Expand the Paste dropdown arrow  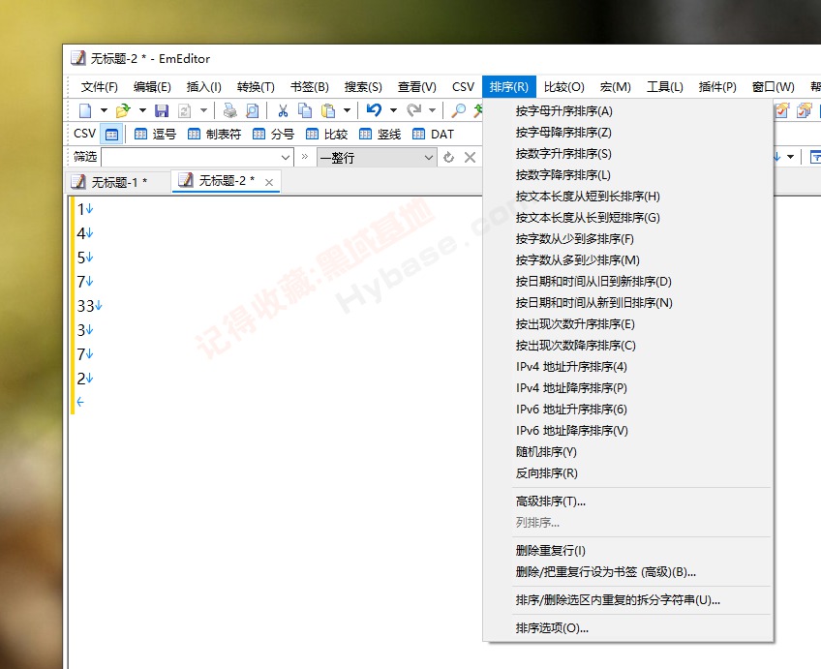[347, 110]
